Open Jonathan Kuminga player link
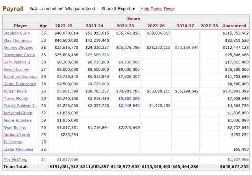The image size is (252, 175). point(20,77)
